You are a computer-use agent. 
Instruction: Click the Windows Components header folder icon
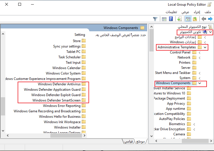click(142, 28)
